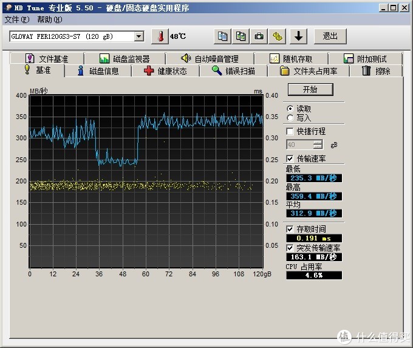Viewport: 413px width, 348px height.
Task: Open the 健康状态 tab
Action: point(165,71)
